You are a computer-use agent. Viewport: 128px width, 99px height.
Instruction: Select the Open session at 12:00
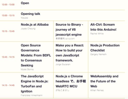click(x=25, y=3)
